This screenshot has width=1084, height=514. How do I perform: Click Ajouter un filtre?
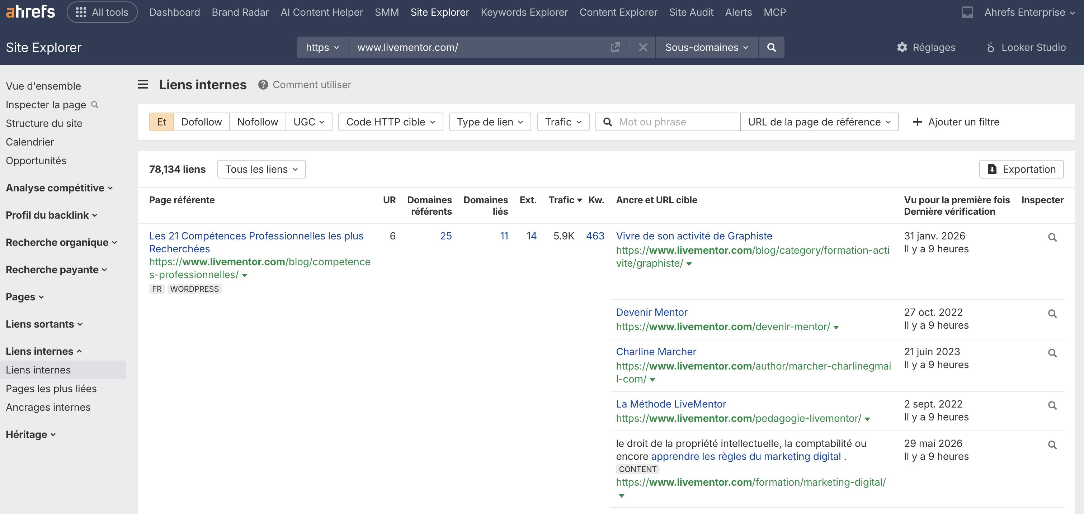956,122
